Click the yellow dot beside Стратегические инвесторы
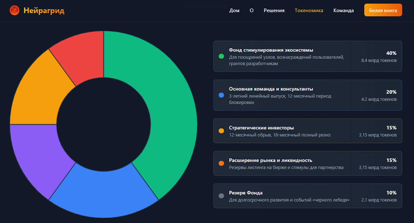414x223 pixels. pyautogui.click(x=221, y=131)
